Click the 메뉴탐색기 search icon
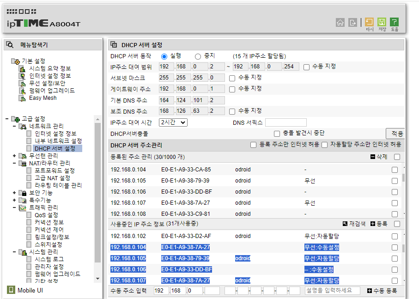This screenshot has width=419, height=299. coord(10,45)
